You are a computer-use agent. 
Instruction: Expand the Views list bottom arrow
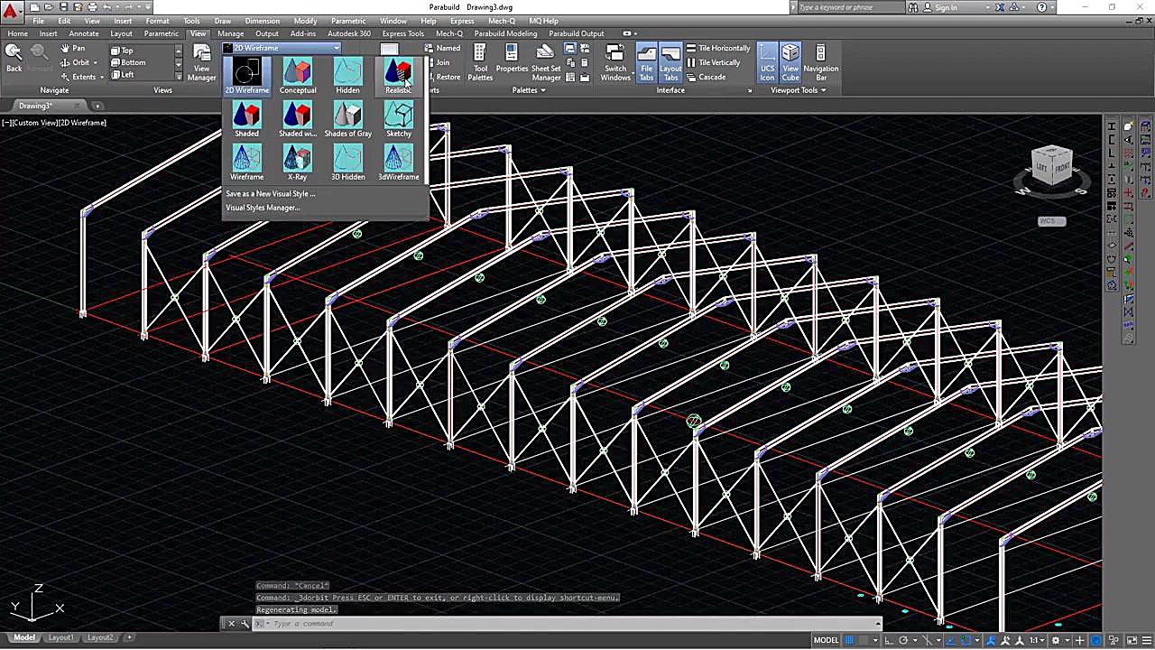178,76
